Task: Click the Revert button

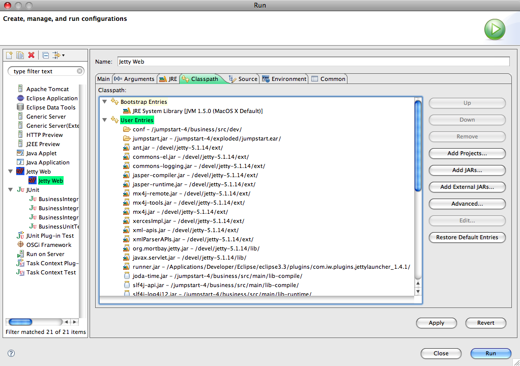Action: pos(485,323)
